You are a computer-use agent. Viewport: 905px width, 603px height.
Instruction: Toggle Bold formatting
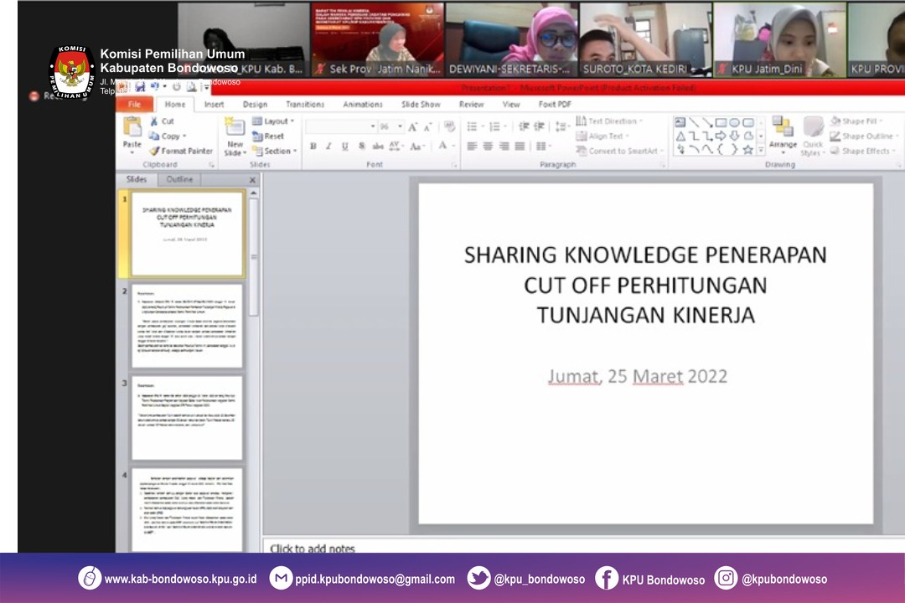click(313, 147)
